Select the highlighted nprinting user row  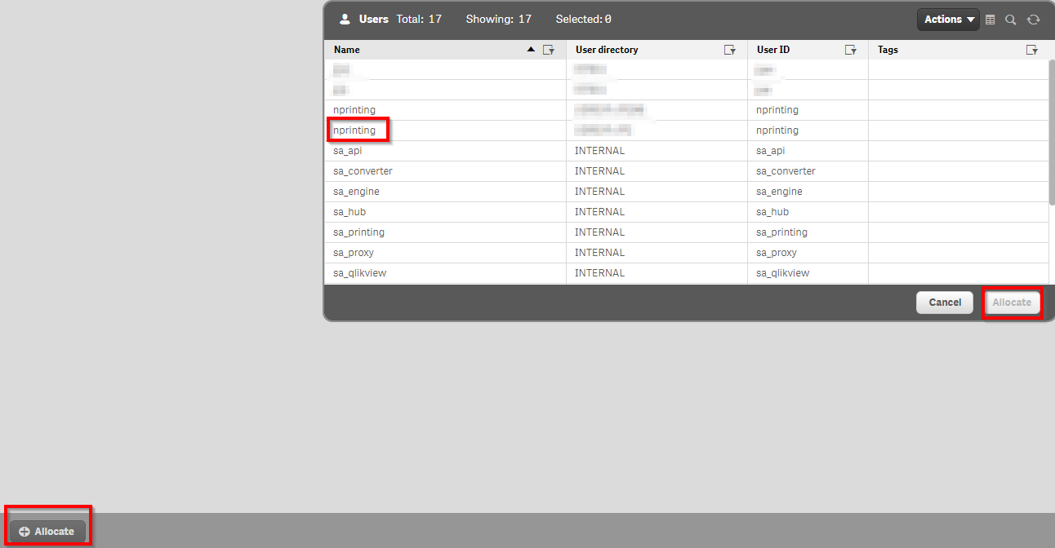(x=357, y=130)
